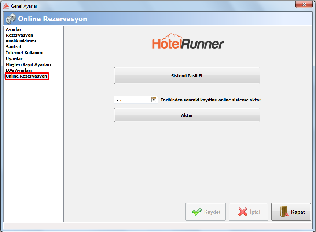Close the Genel Ayarlar window

point(304,4)
